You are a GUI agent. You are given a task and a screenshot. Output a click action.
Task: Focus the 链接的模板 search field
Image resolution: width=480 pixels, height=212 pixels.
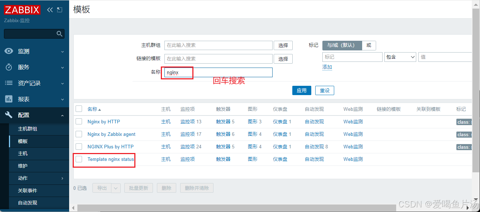(219, 59)
